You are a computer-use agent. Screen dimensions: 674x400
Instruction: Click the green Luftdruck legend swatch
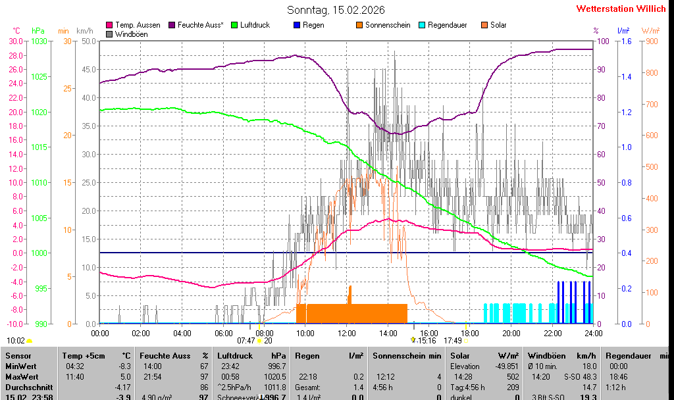click(234, 25)
